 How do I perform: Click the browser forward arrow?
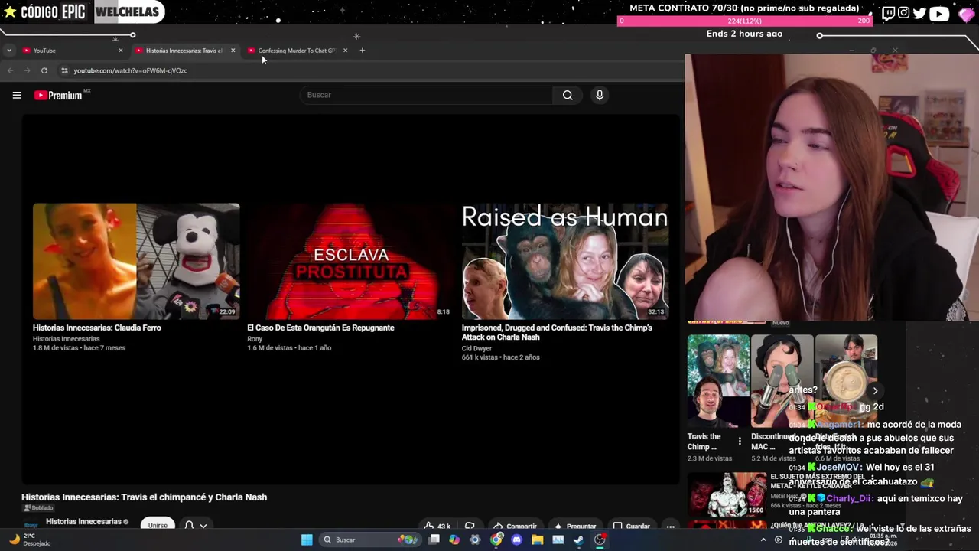(27, 70)
